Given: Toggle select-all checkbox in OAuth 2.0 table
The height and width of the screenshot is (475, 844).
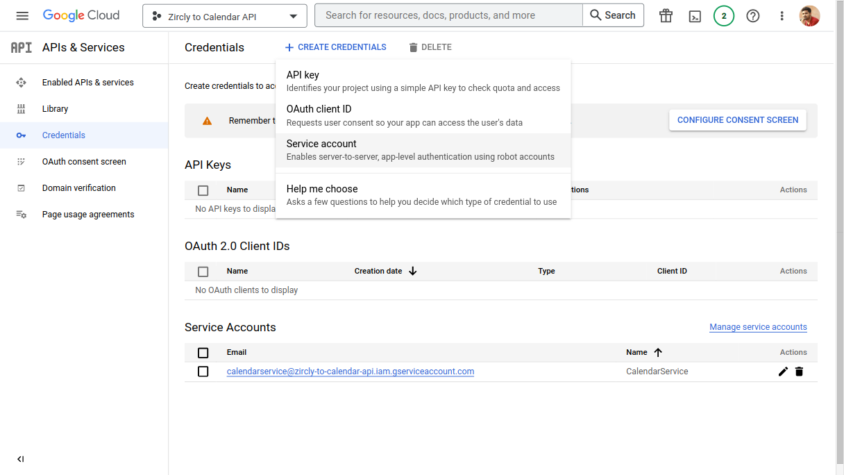Looking at the screenshot, I should [203, 272].
